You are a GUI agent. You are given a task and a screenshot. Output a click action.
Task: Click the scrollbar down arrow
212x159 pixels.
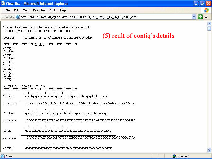click(x=209, y=150)
